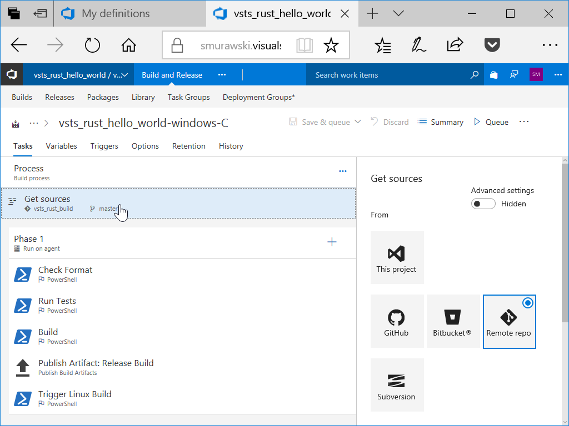The width and height of the screenshot is (569, 426).
Task: Toggle the Advanced settings Hidden switch
Action: pyautogui.click(x=483, y=204)
